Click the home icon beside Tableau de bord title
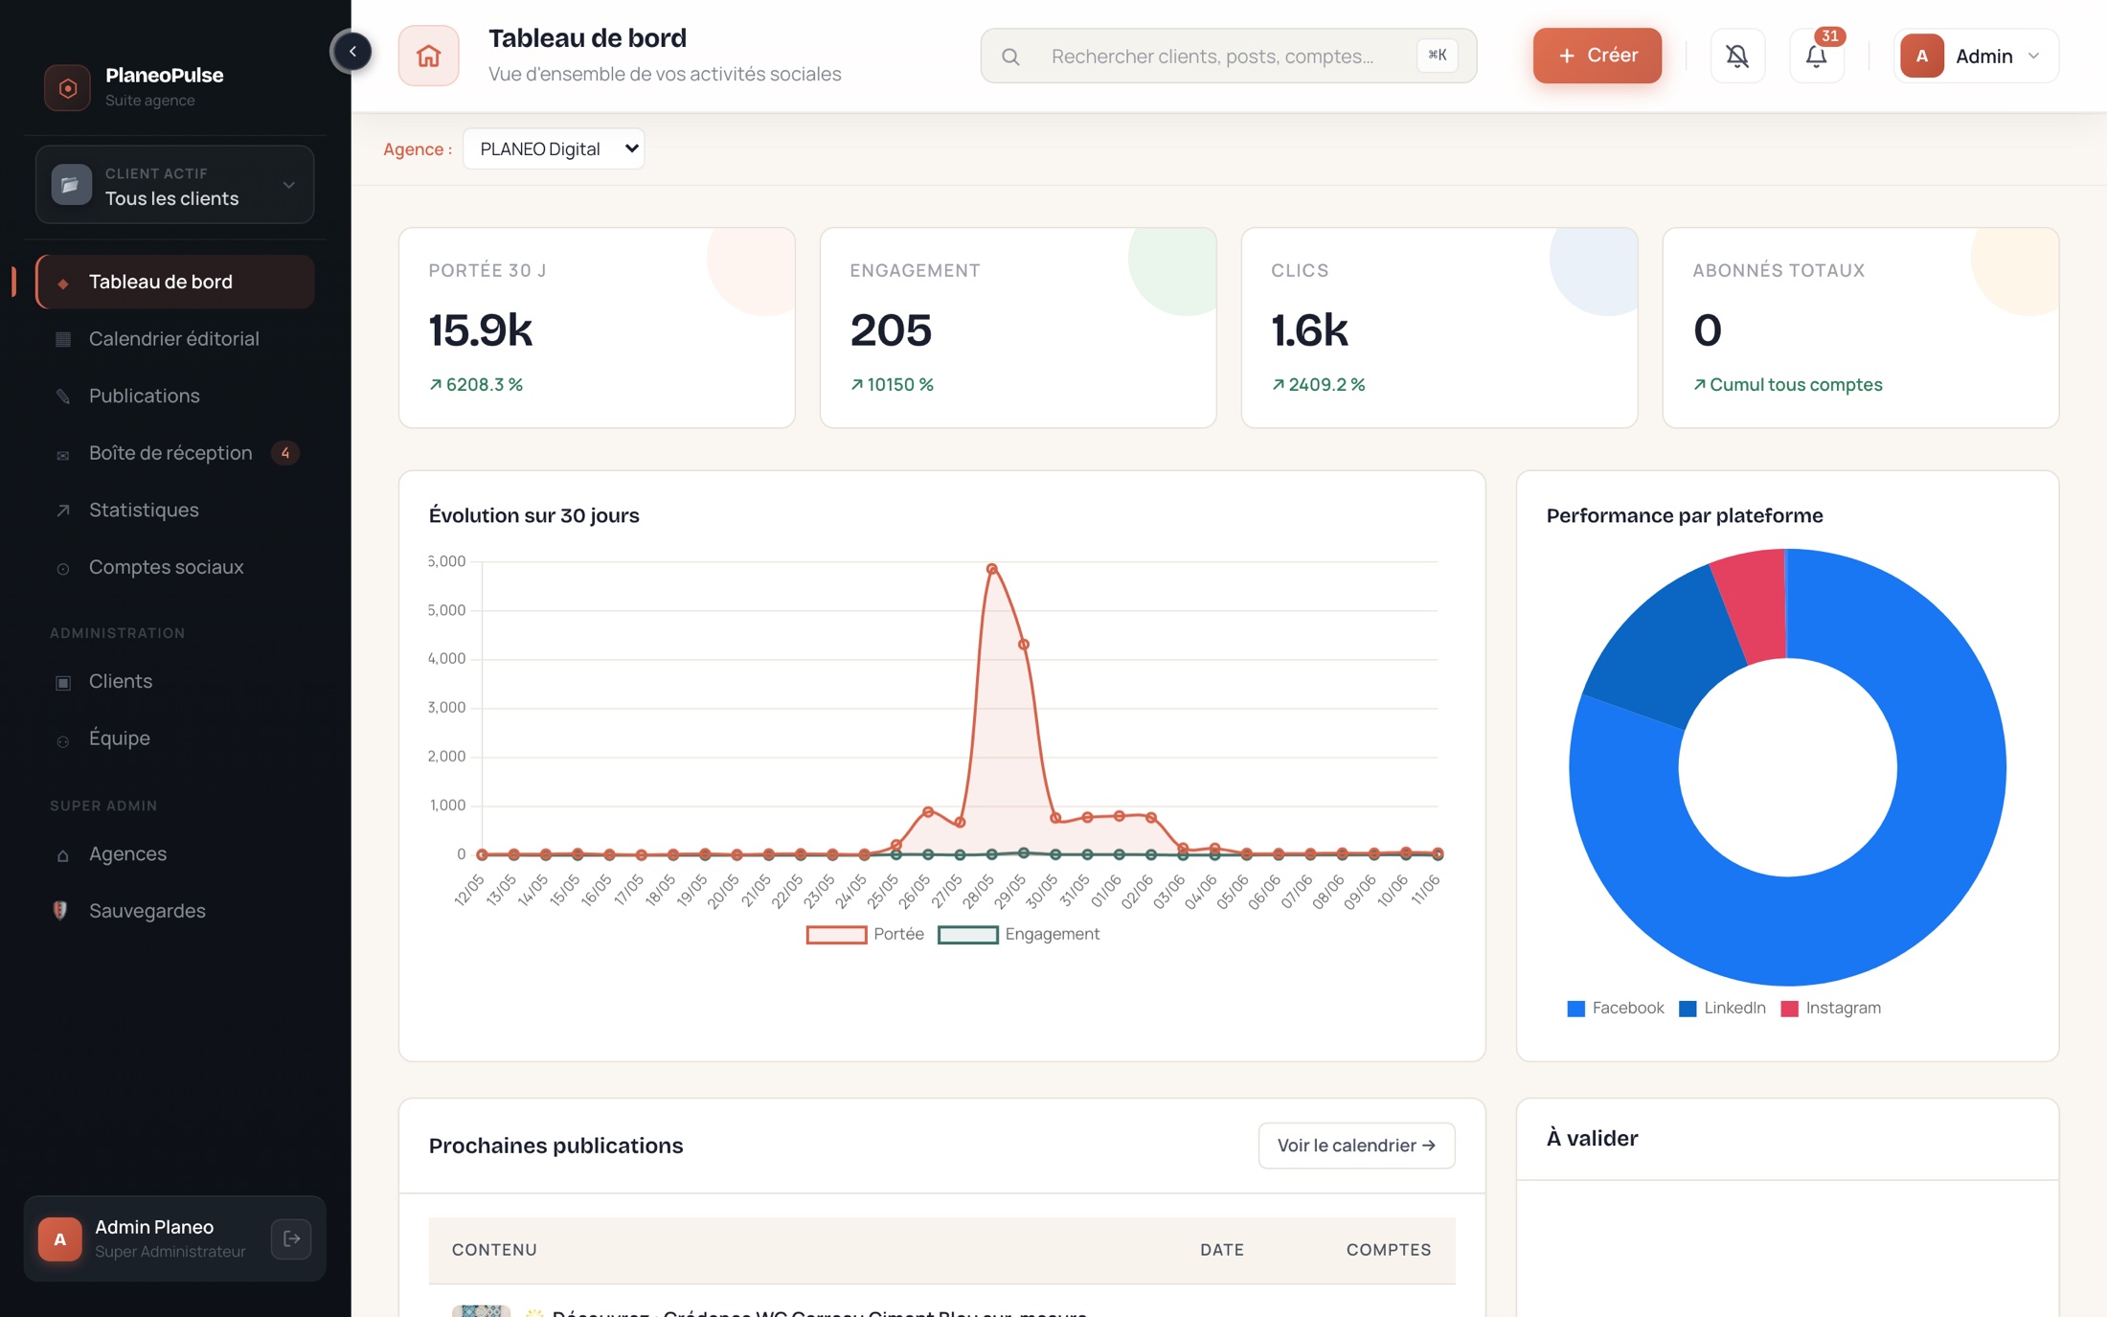 pyautogui.click(x=428, y=56)
